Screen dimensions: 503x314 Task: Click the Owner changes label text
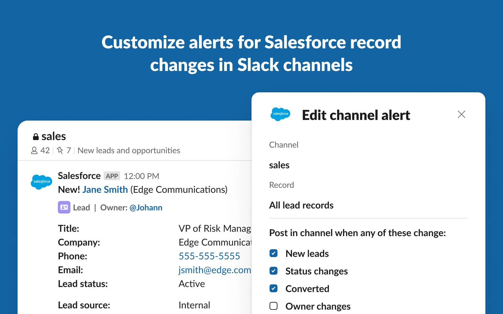pos(318,306)
